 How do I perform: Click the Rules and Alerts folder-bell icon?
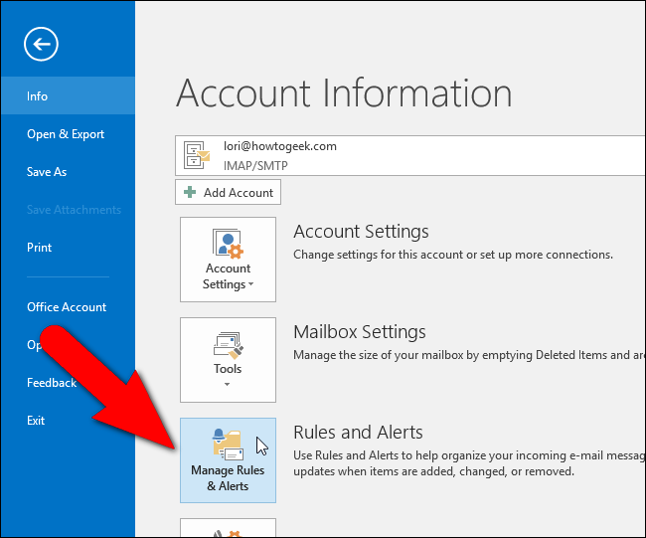[228, 445]
